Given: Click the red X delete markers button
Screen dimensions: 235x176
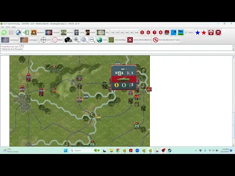Looking at the screenshot, I should pyautogui.click(x=139, y=40).
